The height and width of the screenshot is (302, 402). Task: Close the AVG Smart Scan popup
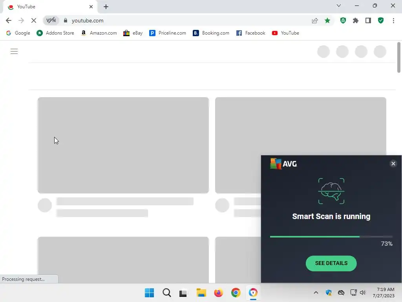pyautogui.click(x=393, y=164)
